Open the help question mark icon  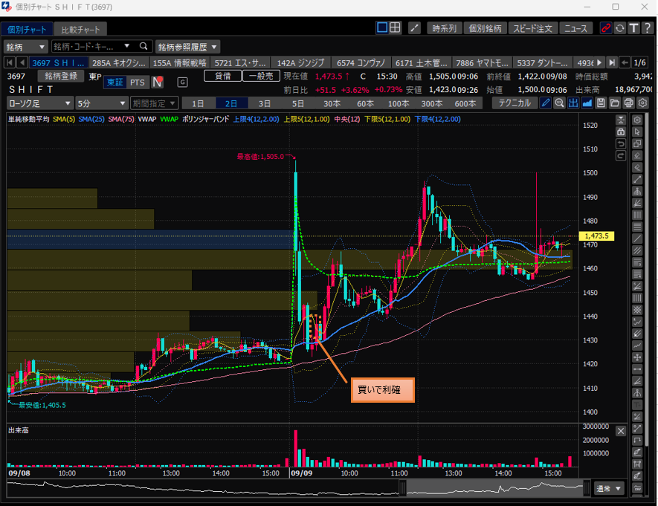tap(648, 28)
